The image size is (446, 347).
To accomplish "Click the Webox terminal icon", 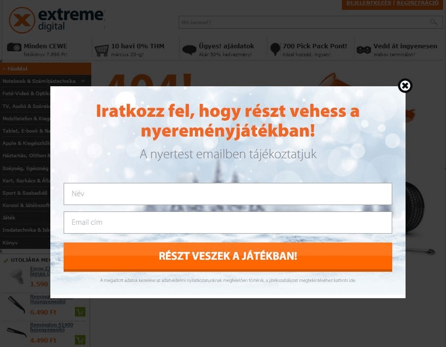I will pos(364,50).
